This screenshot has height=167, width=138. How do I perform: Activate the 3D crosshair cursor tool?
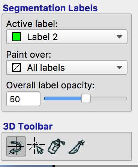click(x=36, y=146)
